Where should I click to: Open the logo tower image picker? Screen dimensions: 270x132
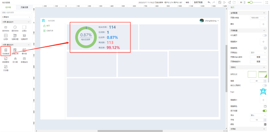click(x=263, y=92)
